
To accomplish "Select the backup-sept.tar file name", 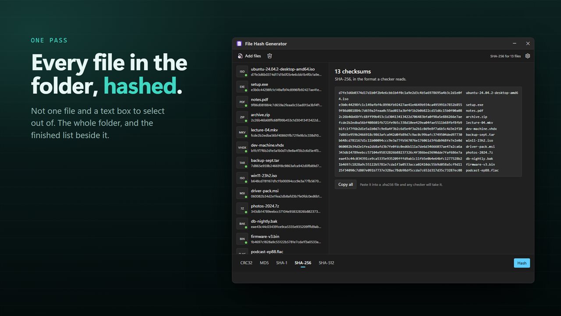I will coord(265,161).
